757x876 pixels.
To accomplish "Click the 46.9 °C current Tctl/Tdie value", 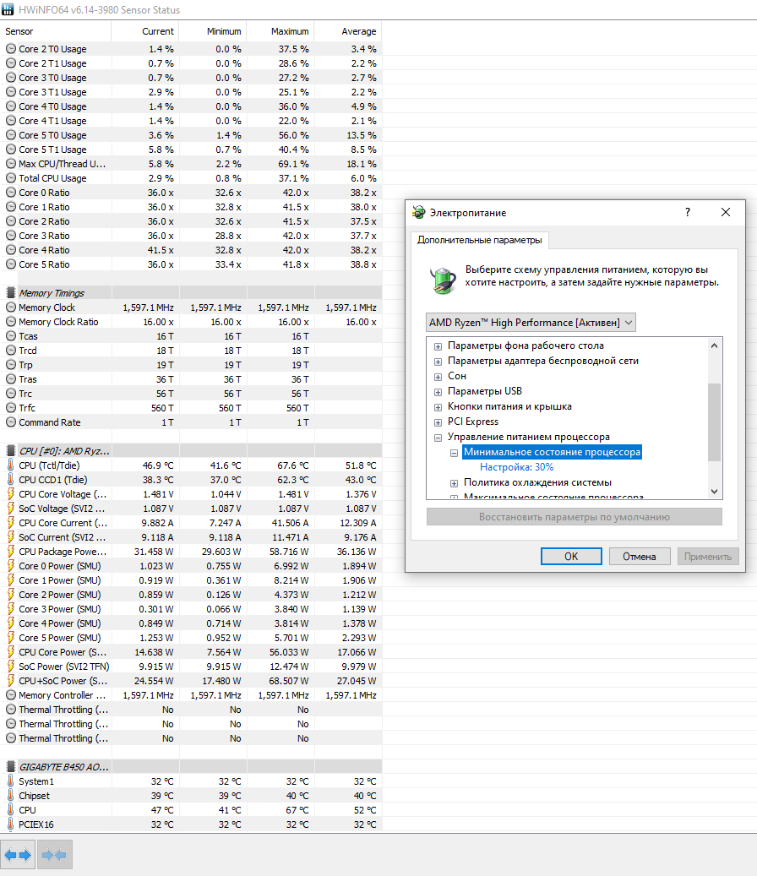I will [x=158, y=465].
